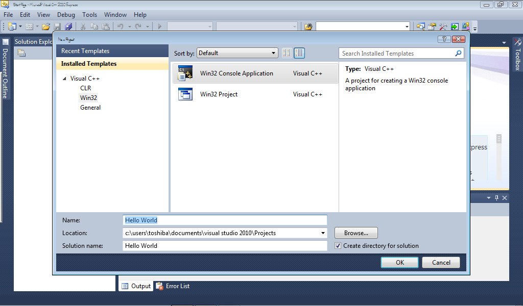The width and height of the screenshot is (523, 306).
Task: Click the Start Debugging play icon
Action: 159,27
